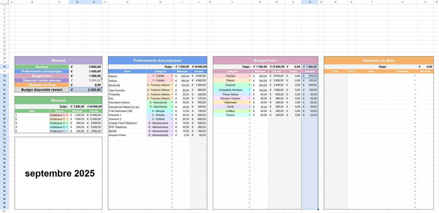Select the column D header
Screen dimensions: 439x213
pyautogui.click(x=77, y=2)
